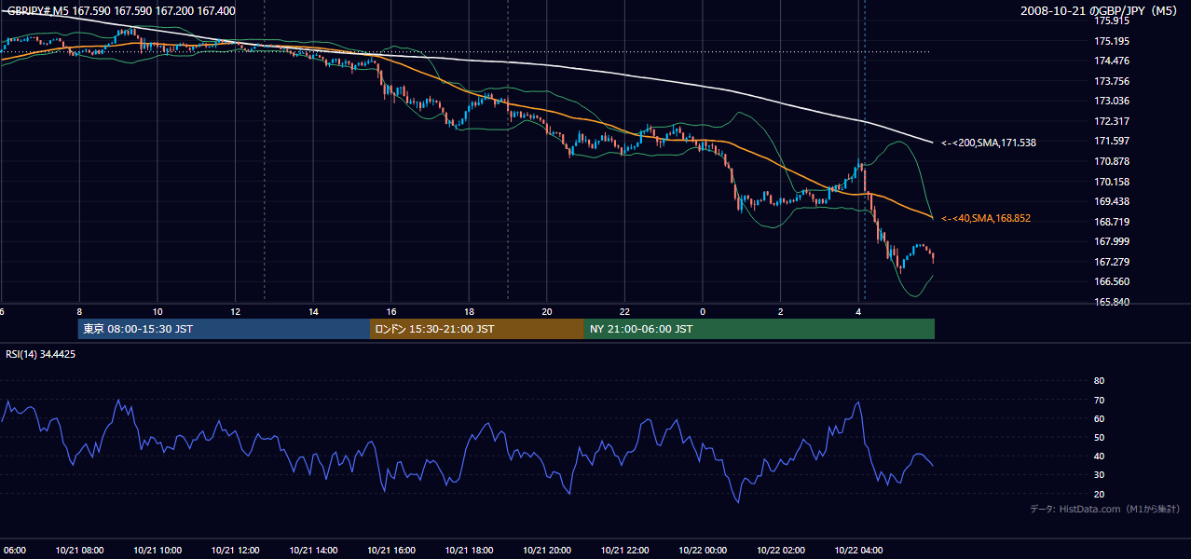Click the 10/21 10:00 bottom time label

point(157,550)
